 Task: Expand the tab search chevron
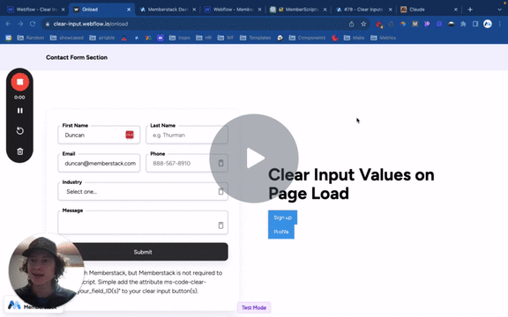[499, 10]
